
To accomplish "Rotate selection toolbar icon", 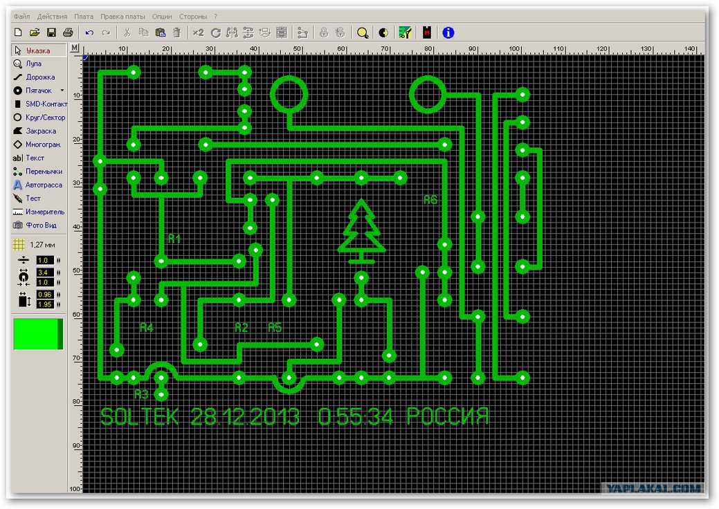I will [215, 33].
